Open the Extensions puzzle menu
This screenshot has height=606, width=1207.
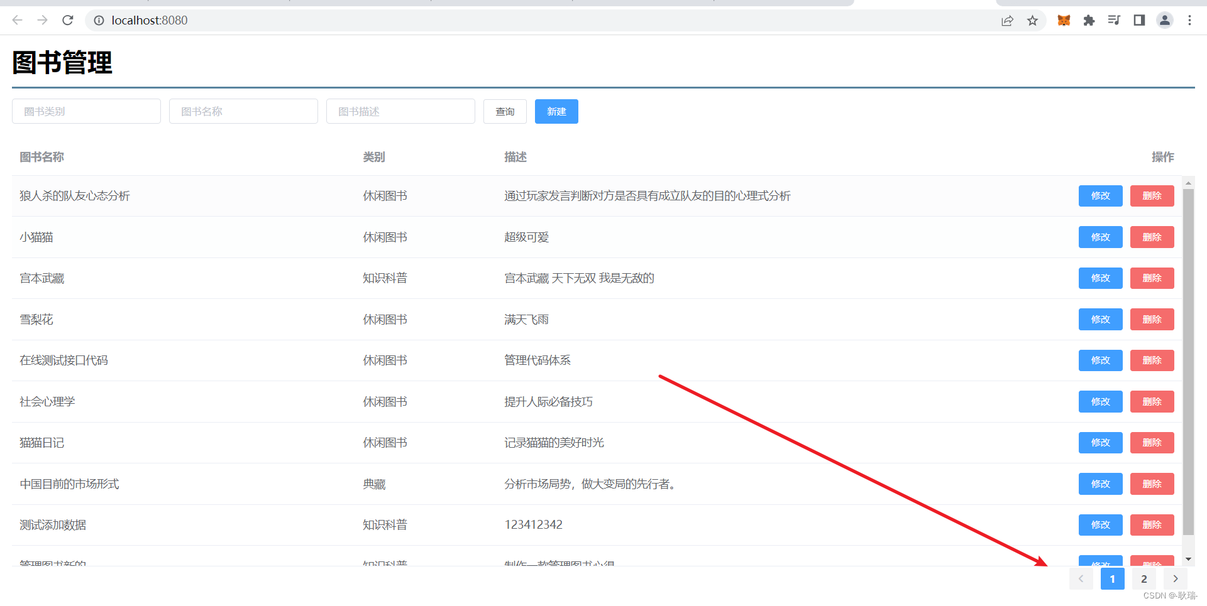1089,20
